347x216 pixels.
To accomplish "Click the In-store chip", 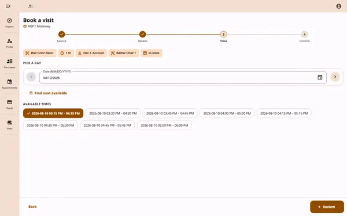I will coord(152,53).
